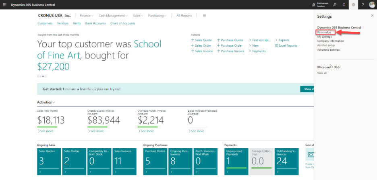The width and height of the screenshot is (377, 180).
Task: Open the app launcher waffle icon
Action: (4, 5)
